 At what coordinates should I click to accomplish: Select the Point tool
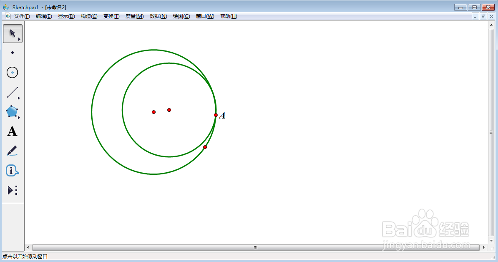pos(13,53)
